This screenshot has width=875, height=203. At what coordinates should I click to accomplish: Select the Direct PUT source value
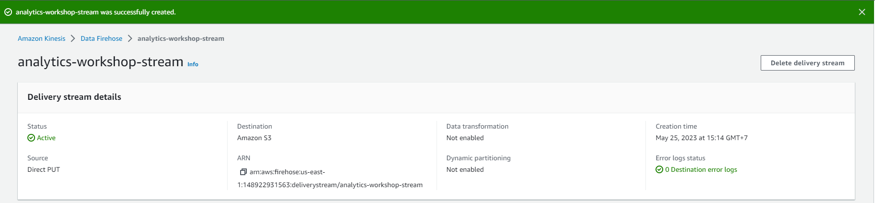pyautogui.click(x=44, y=169)
